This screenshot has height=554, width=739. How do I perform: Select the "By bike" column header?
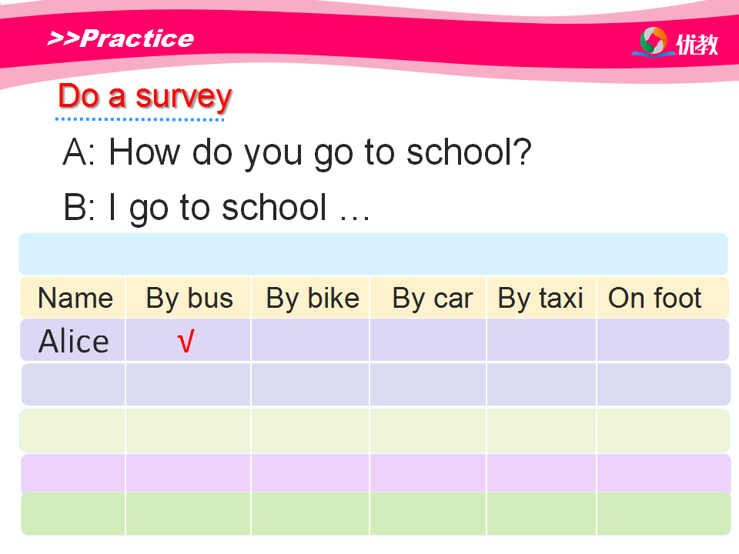tap(313, 298)
